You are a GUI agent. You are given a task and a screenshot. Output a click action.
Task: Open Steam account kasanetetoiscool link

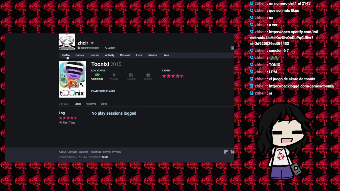pos(88,48)
